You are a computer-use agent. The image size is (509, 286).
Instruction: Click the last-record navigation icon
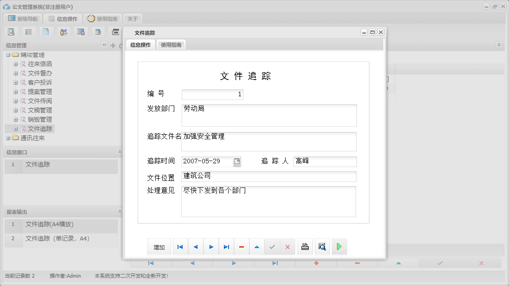point(226,247)
